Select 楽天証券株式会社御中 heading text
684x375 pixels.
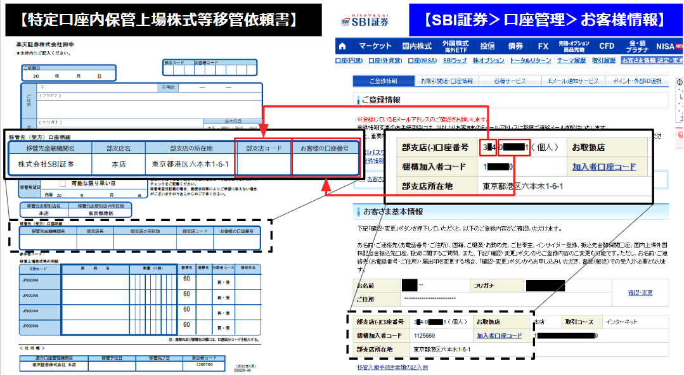coord(45,44)
